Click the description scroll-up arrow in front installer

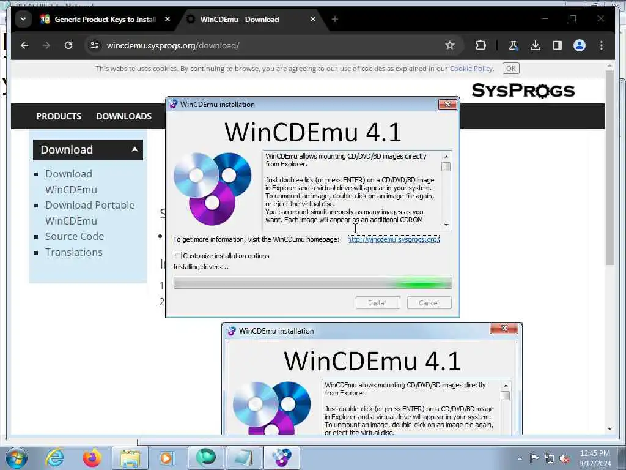click(446, 156)
